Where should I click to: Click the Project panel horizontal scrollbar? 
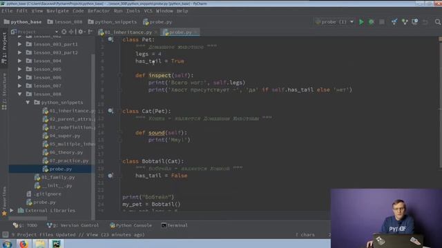(x=28, y=218)
